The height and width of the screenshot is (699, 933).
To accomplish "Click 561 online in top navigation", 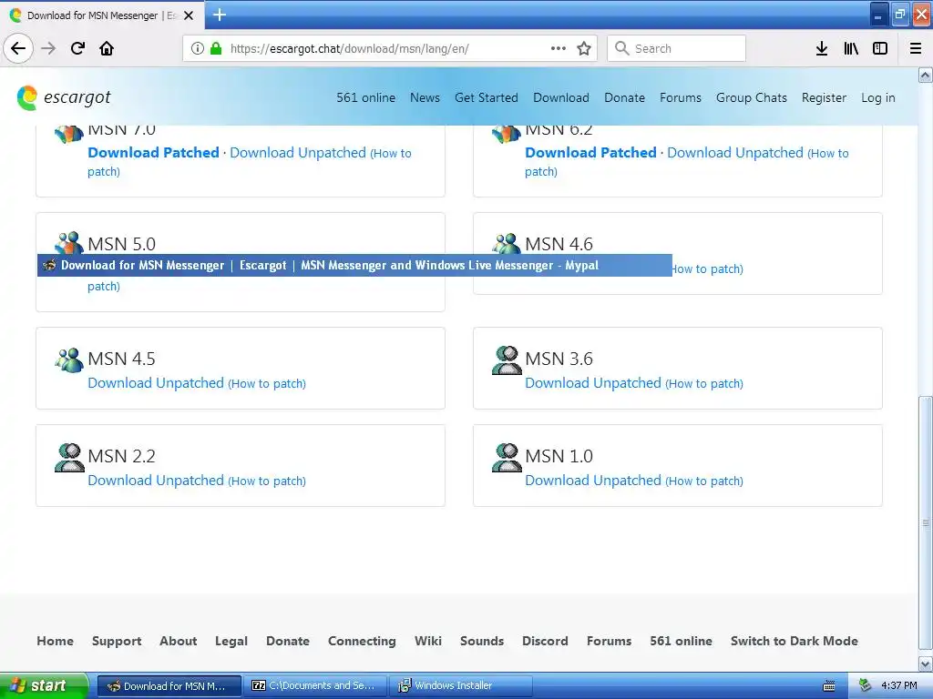I will (x=365, y=97).
